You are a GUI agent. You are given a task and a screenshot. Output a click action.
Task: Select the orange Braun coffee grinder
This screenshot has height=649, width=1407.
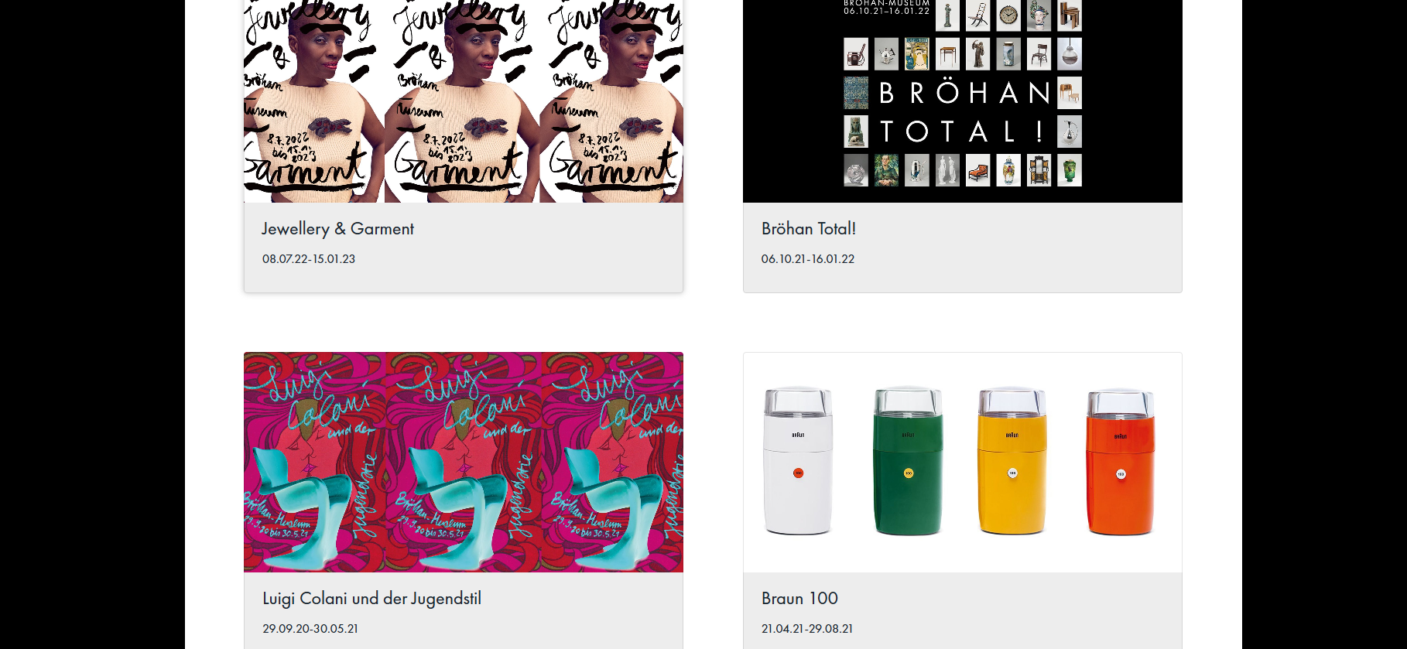1121,461
